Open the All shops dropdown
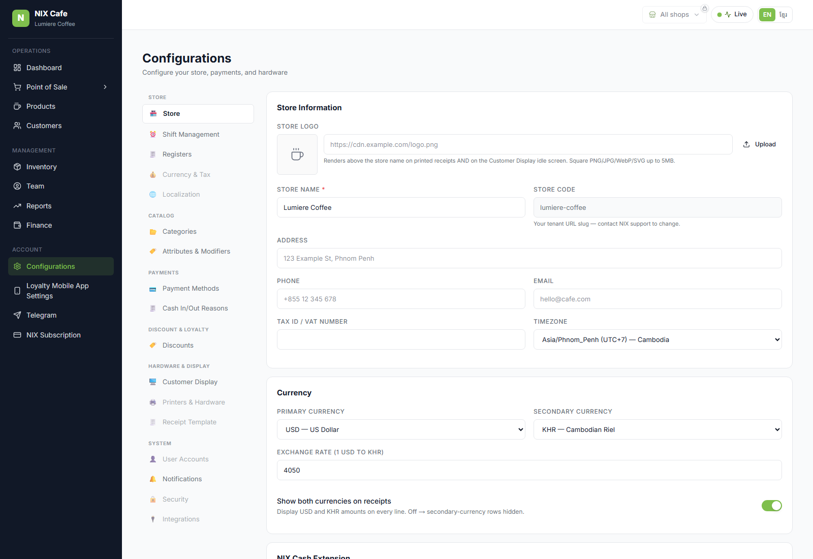Screen dimensions: 813x559 [x=674, y=15]
